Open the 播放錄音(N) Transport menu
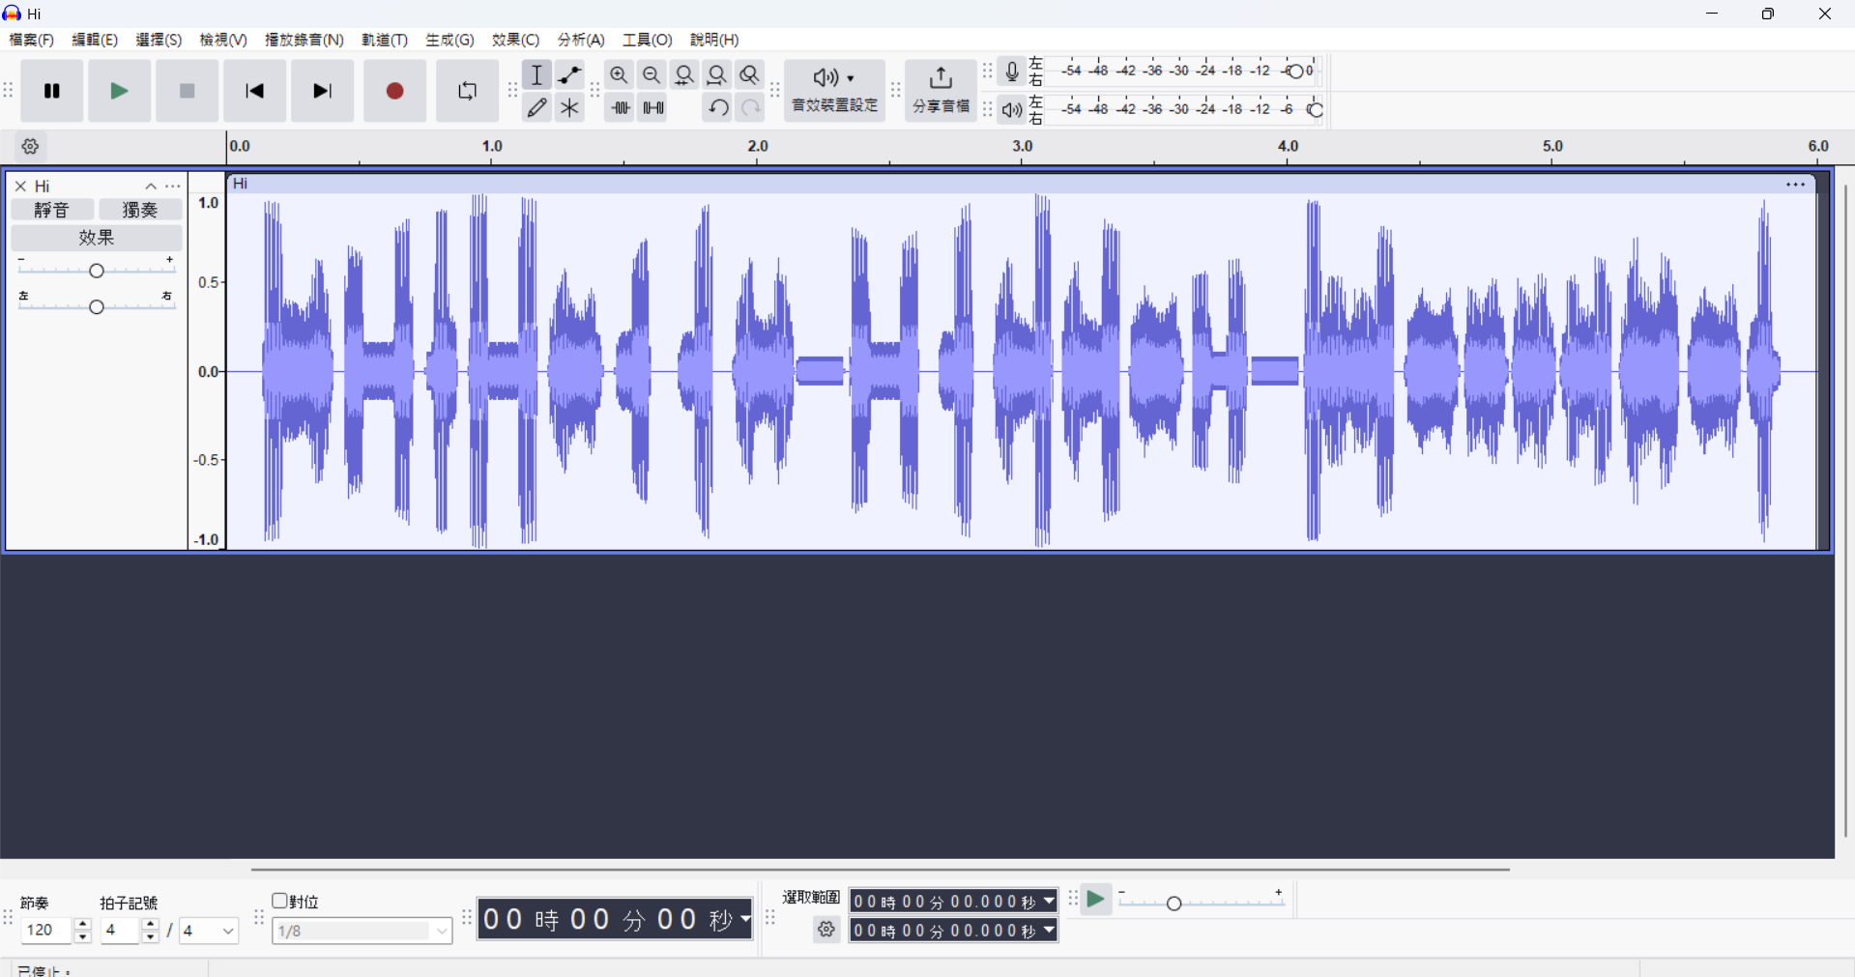The height and width of the screenshot is (977, 1855). click(304, 40)
